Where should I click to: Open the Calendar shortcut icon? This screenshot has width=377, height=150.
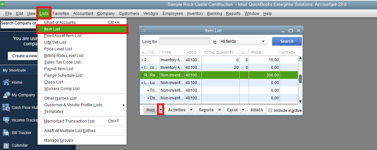6,145
